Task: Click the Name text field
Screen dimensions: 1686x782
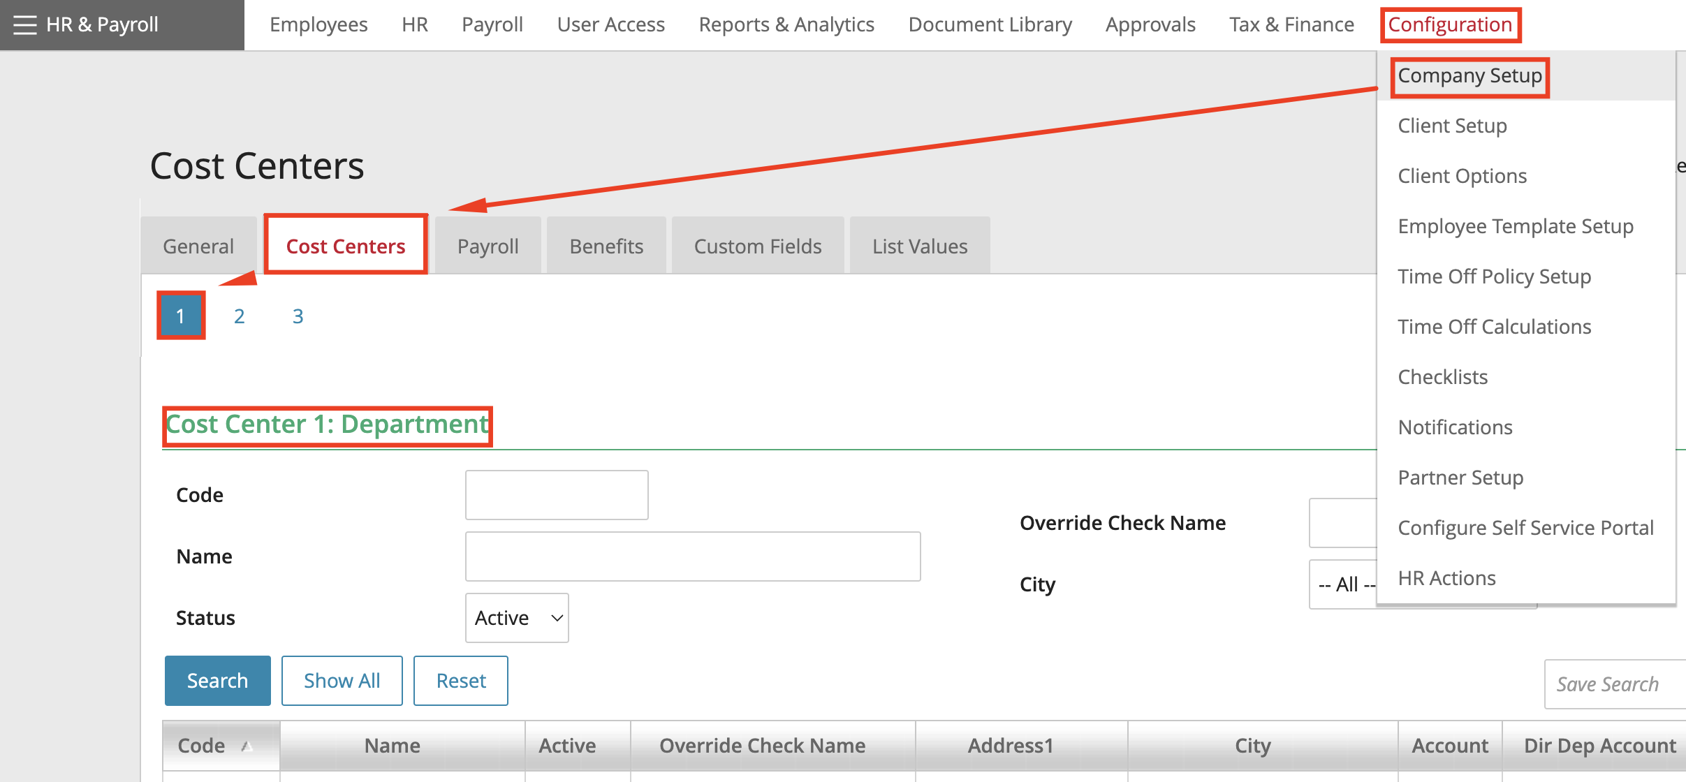Action: tap(692, 556)
